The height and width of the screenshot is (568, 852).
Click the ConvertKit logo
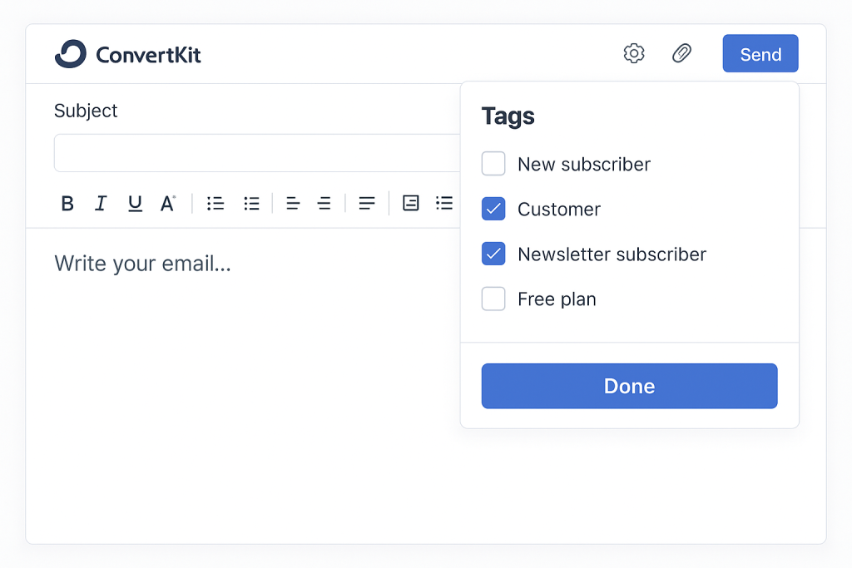tap(127, 54)
